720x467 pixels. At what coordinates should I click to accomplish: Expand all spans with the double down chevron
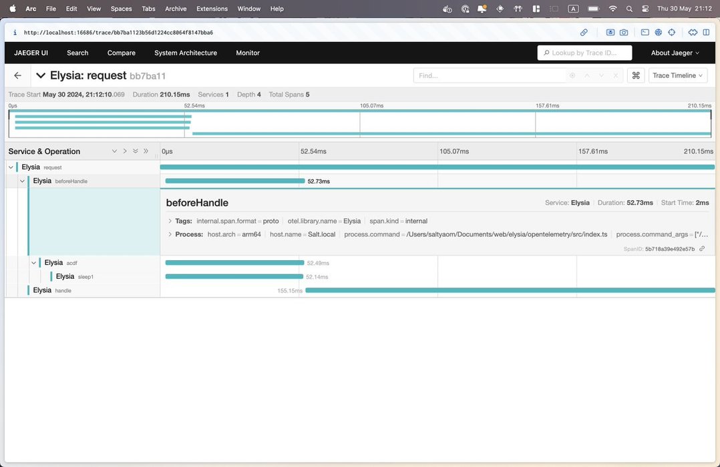[x=136, y=151]
